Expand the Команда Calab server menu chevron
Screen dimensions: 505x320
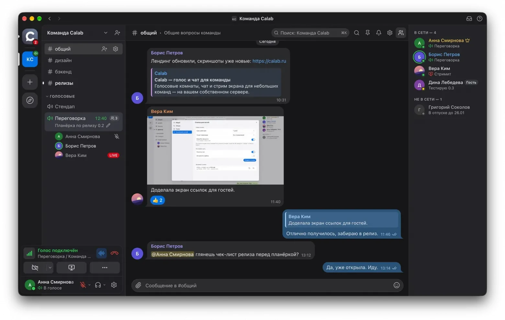coord(106,33)
